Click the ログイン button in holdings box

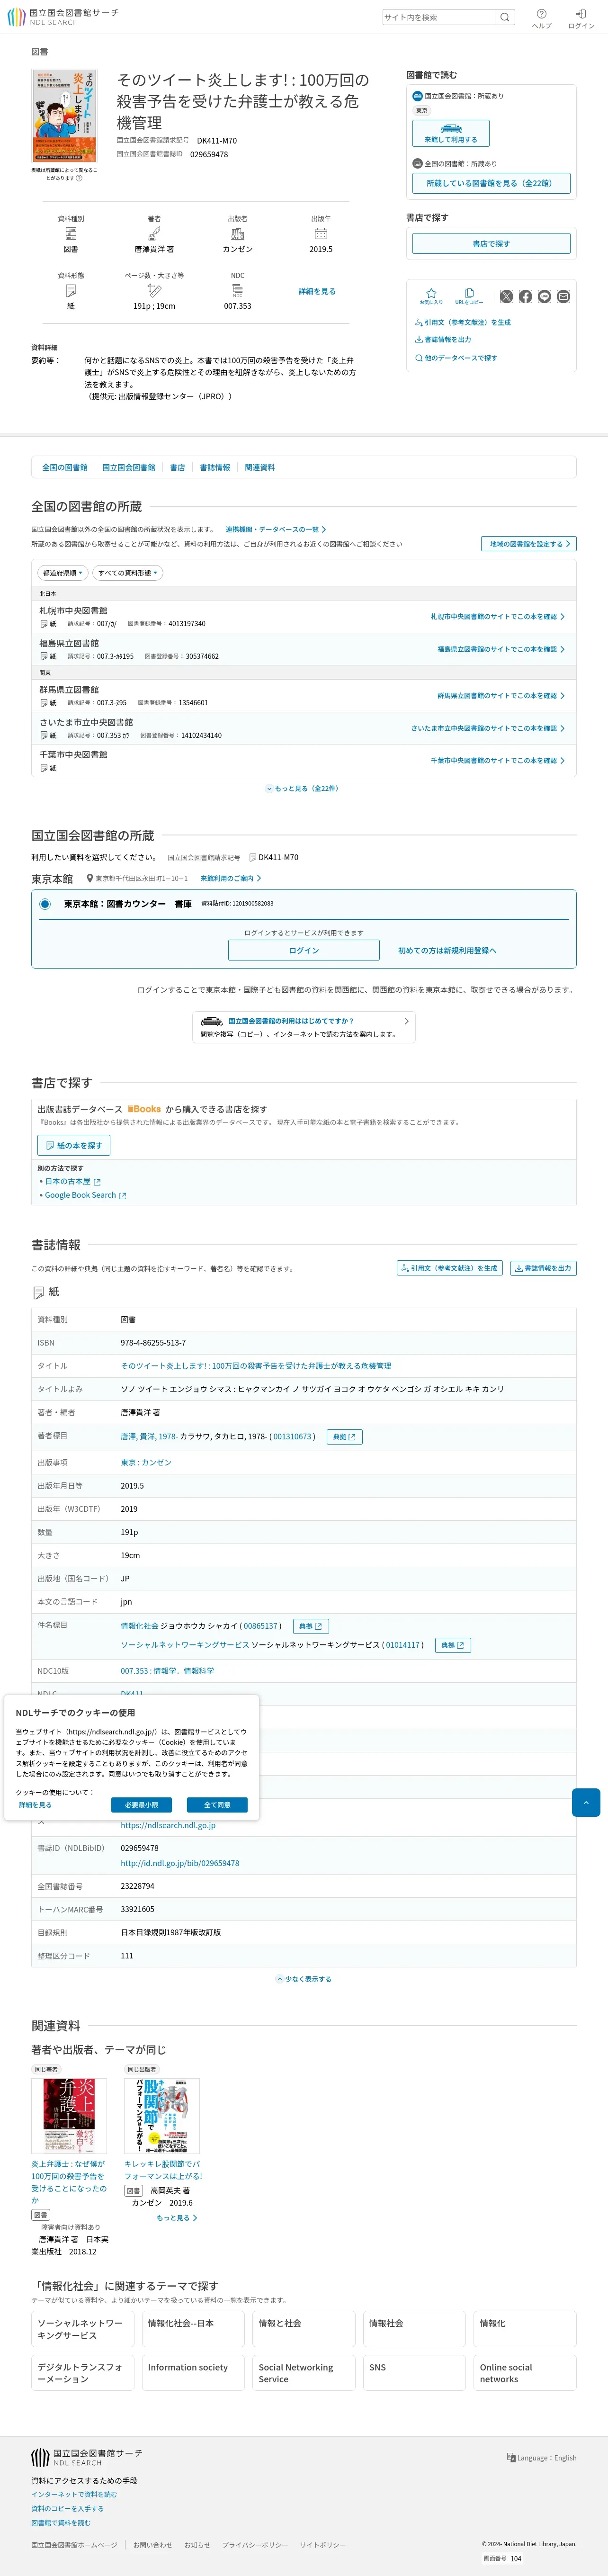tap(304, 950)
